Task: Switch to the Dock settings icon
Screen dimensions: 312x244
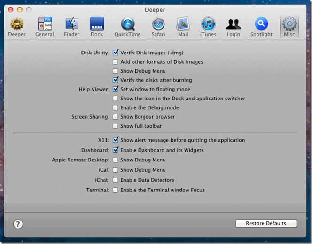Action: pyautogui.click(x=97, y=24)
